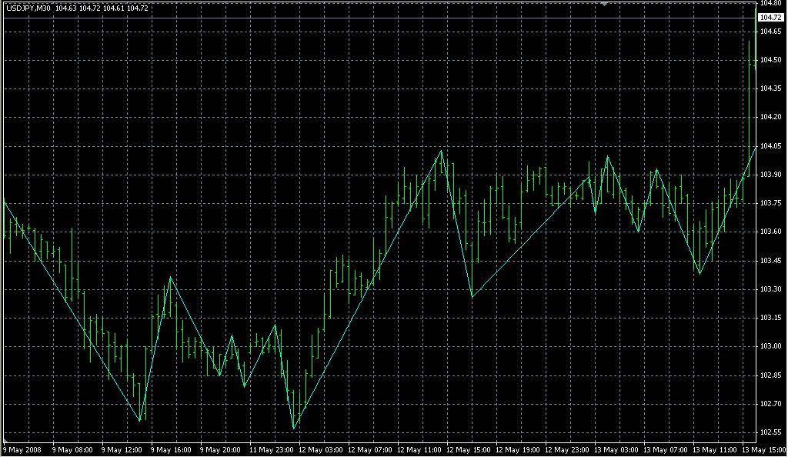Click the 104.50 price scale label

click(771, 60)
